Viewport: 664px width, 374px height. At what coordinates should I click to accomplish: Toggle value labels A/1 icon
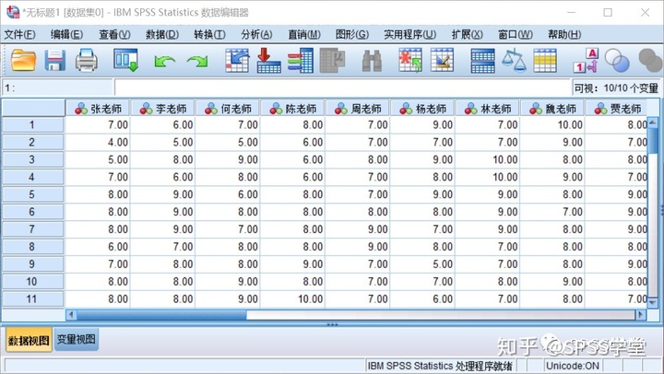coord(587,60)
